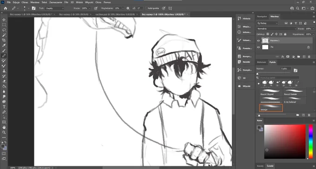Open the Tryb blending mode dropdown
The image size is (316, 169).
55,8
